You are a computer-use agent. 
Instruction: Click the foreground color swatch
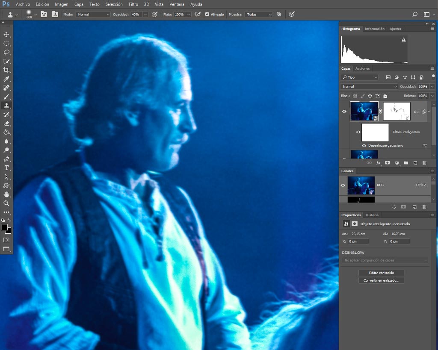click(x=4, y=227)
